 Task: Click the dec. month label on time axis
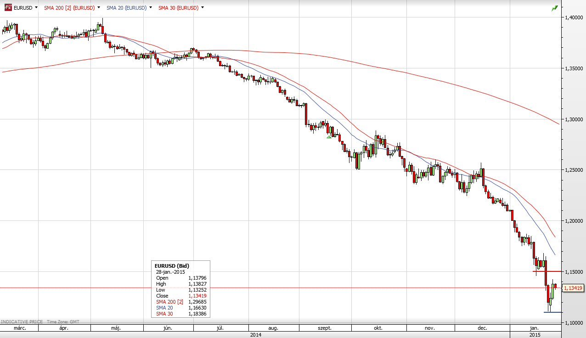pyautogui.click(x=482, y=328)
